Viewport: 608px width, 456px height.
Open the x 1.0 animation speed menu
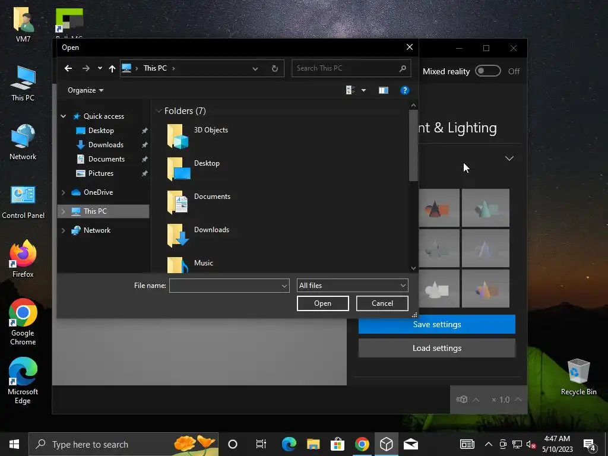point(506,400)
